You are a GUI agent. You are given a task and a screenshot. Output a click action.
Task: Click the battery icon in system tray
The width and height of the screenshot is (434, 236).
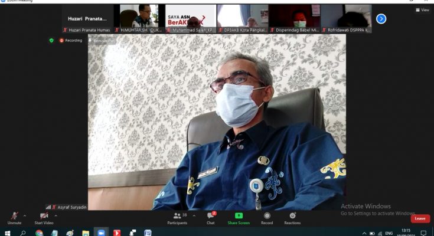click(x=372, y=234)
